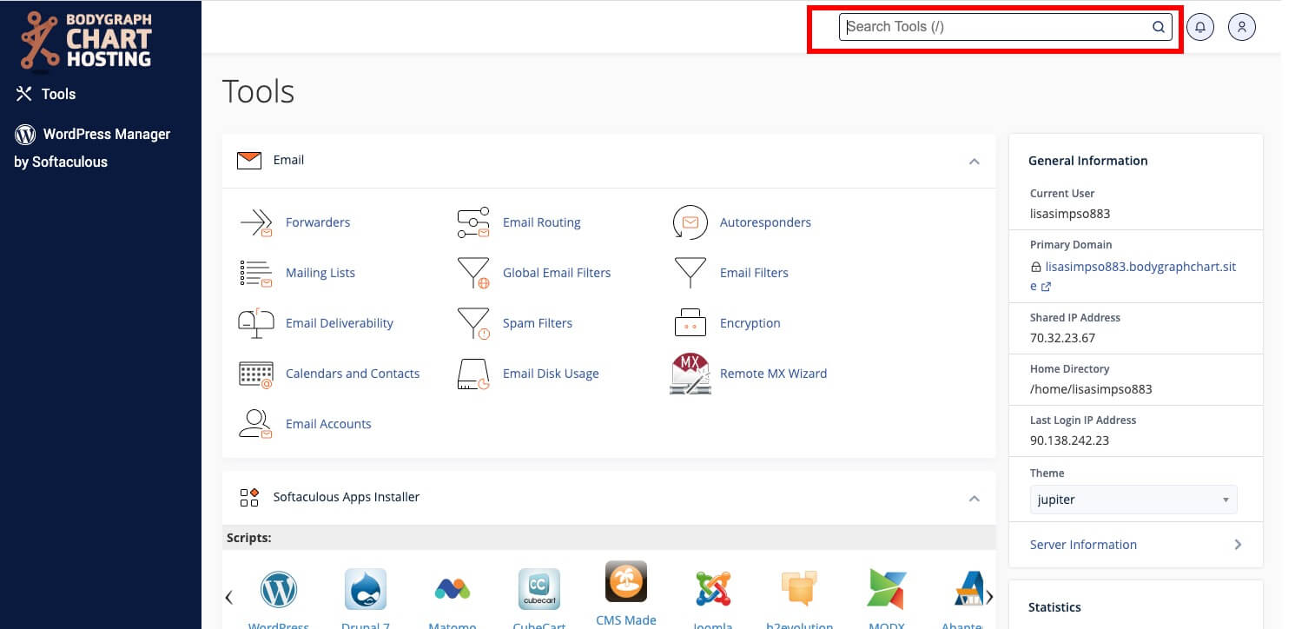Open the Mailing Lists link

[x=320, y=273]
